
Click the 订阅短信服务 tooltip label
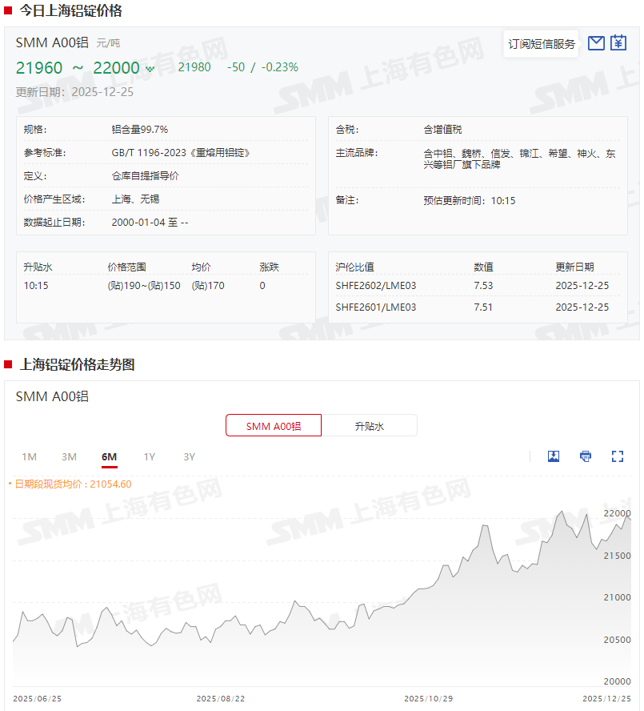point(542,44)
